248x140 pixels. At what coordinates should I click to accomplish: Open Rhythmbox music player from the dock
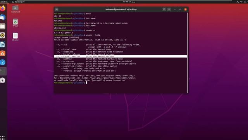coord(3,35)
